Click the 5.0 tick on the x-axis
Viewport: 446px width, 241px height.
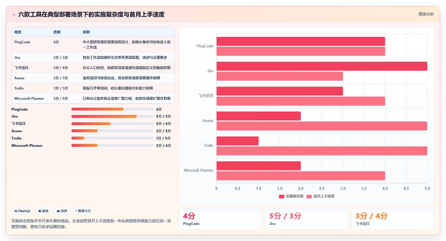click(x=427, y=189)
